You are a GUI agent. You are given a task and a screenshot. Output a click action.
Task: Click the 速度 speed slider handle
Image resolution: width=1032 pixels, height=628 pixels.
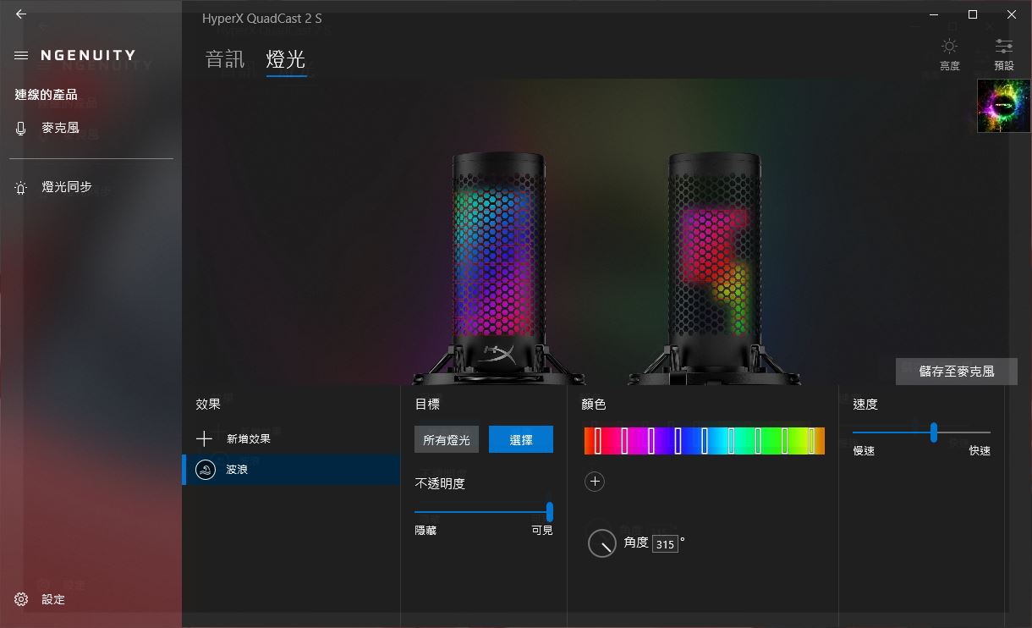(x=934, y=432)
